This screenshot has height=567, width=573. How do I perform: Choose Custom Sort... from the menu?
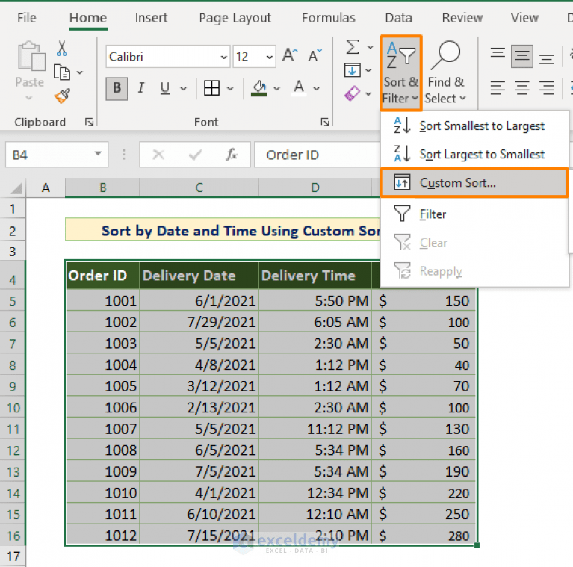(474, 183)
